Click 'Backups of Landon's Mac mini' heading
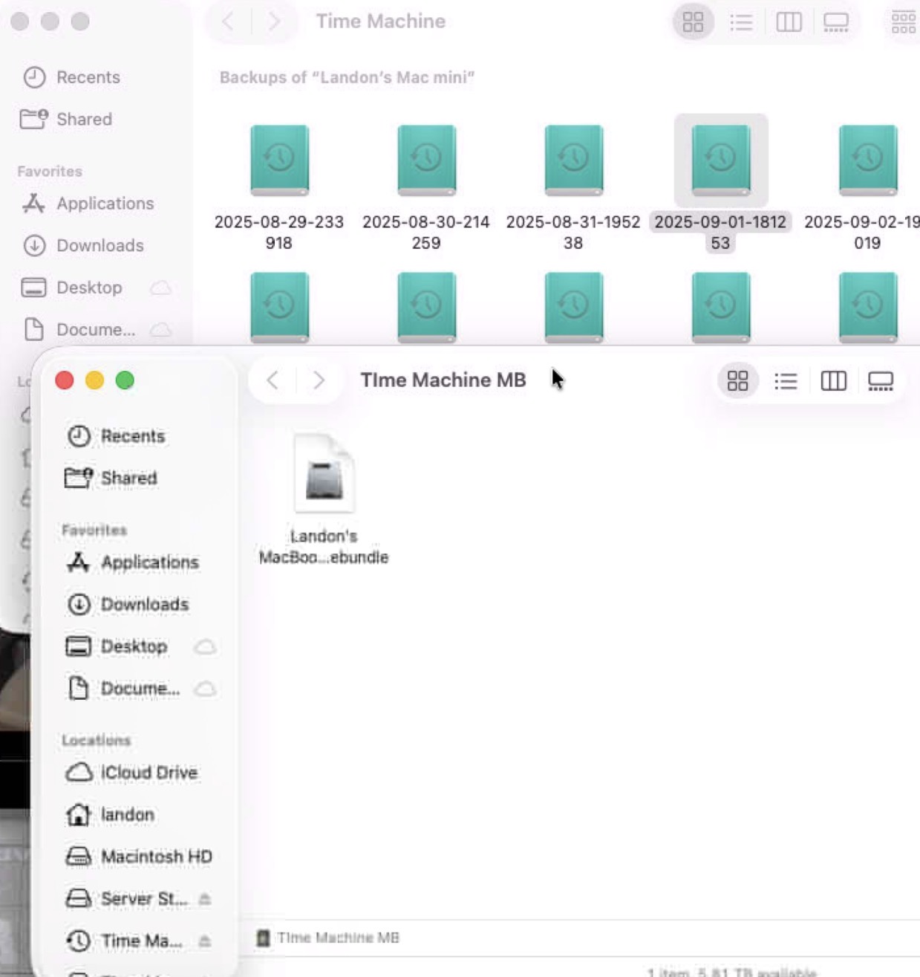This screenshot has height=977, width=920. (347, 77)
